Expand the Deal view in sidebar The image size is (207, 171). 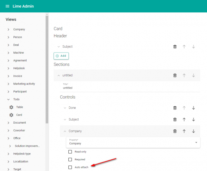(x=8, y=45)
